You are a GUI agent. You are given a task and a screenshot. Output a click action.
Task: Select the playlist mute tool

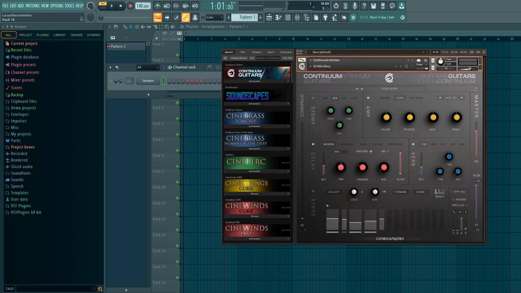143,27
